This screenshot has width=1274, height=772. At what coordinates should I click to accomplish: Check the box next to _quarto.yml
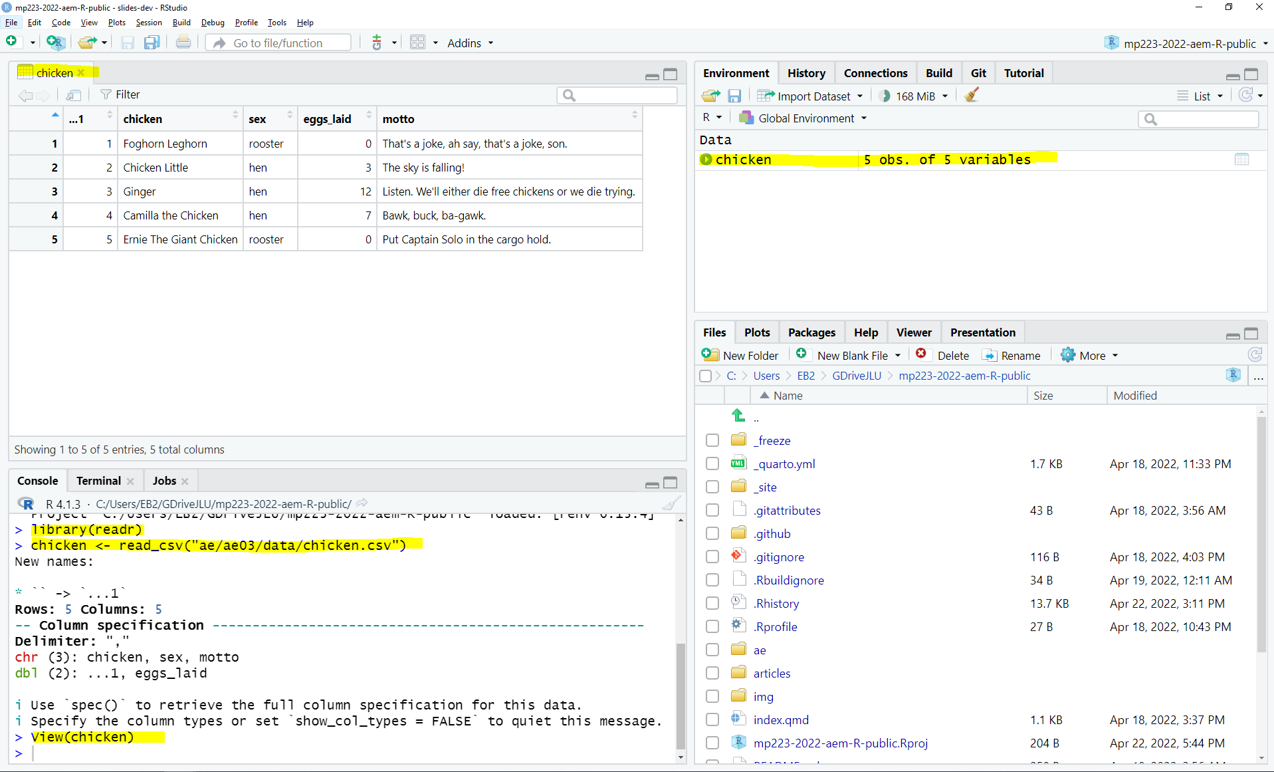point(712,463)
